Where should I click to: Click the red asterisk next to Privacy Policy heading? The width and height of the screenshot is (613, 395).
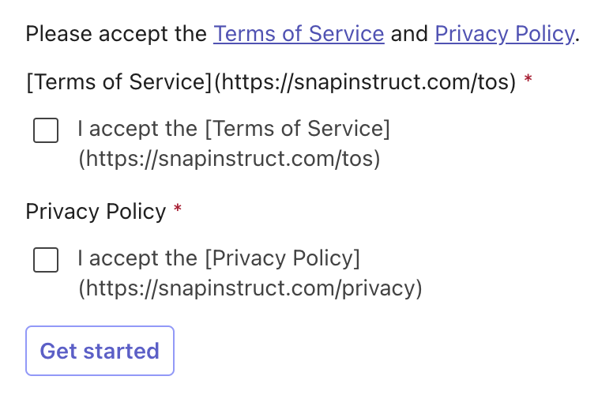pos(178,211)
